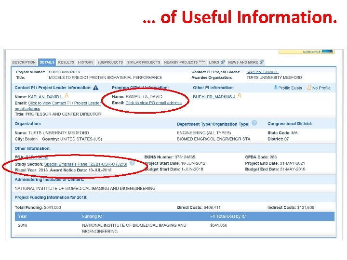The width and height of the screenshot is (347, 260).
Task: Open the Links tab
Action: click(217, 62)
